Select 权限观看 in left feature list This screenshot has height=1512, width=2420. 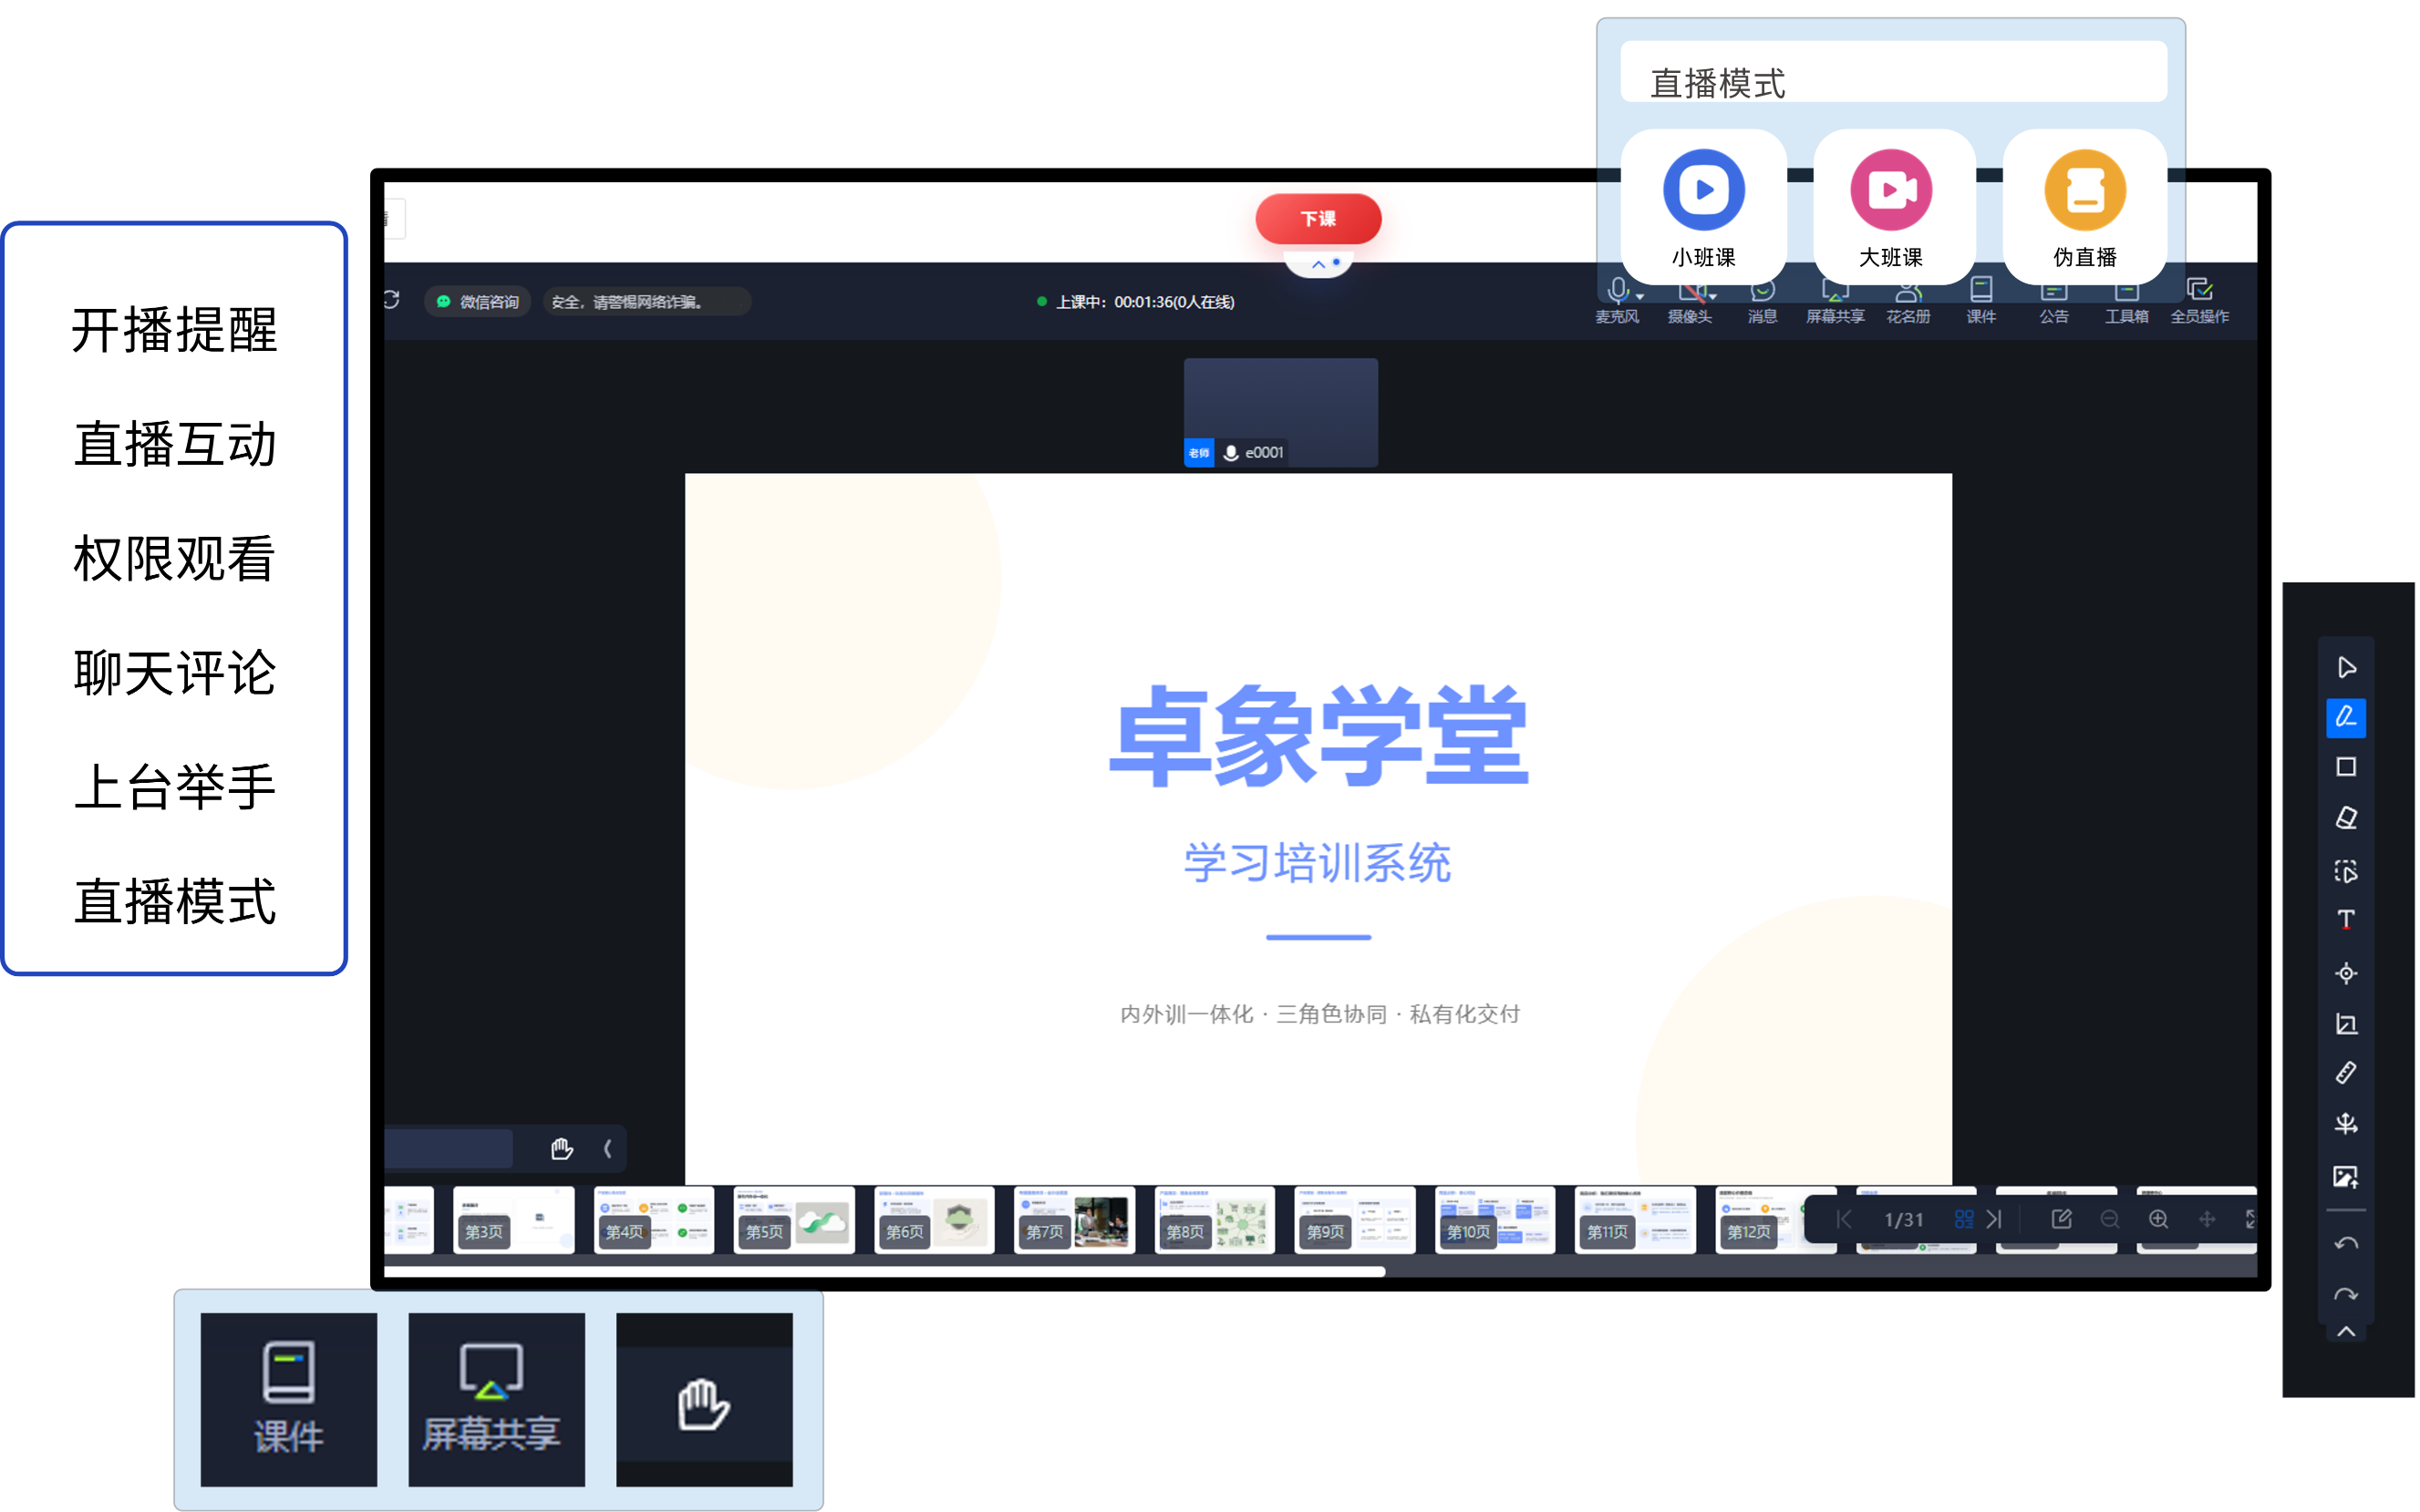tap(174, 558)
